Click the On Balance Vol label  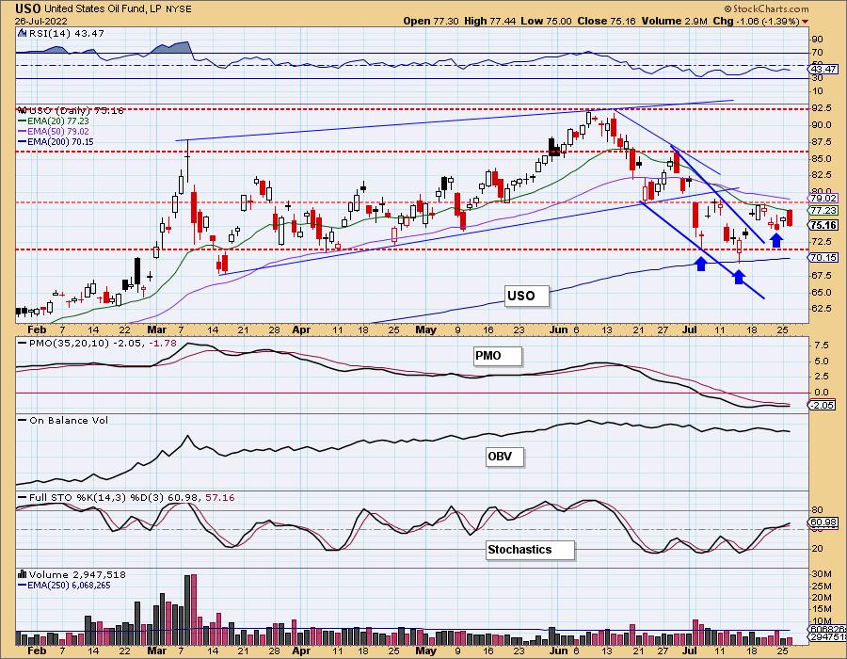coord(63,420)
